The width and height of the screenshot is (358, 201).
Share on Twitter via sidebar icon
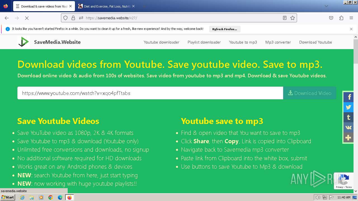(x=348, y=107)
